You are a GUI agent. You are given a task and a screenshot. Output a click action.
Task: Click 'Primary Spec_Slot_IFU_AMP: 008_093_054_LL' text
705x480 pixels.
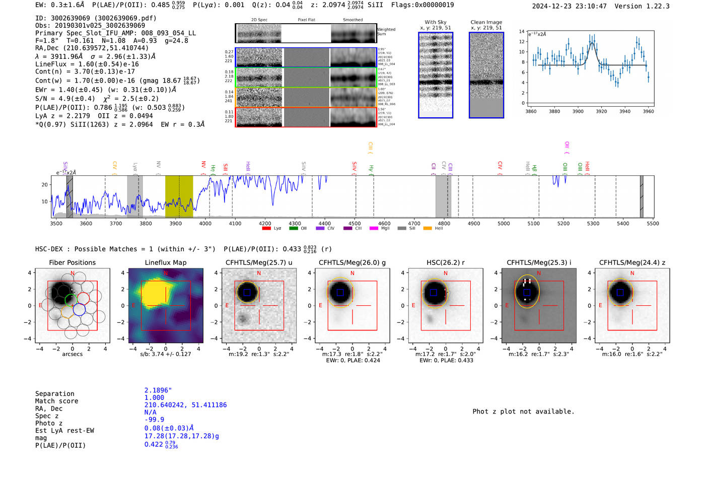coord(116,33)
